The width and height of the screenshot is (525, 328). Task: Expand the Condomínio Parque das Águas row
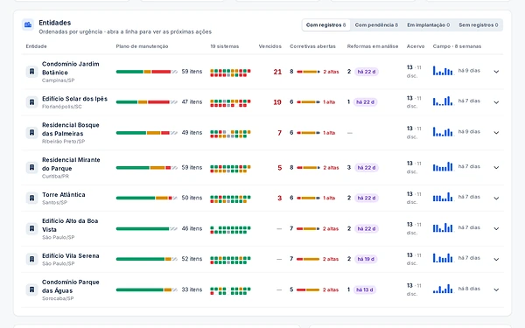496,290
